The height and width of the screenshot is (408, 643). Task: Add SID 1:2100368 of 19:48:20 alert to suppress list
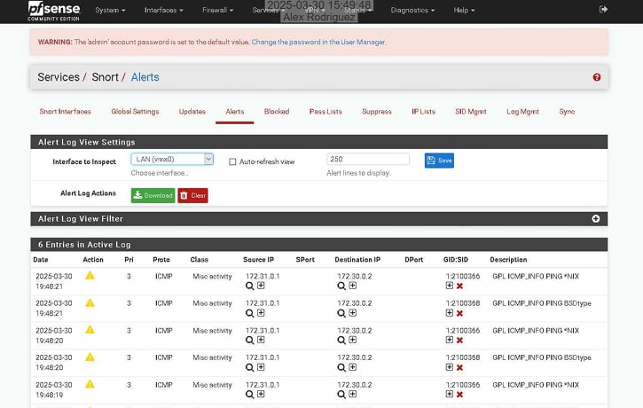[x=450, y=367]
